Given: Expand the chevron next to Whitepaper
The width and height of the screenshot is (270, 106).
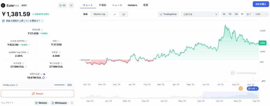Looking at the screenshot, I should (72, 103).
